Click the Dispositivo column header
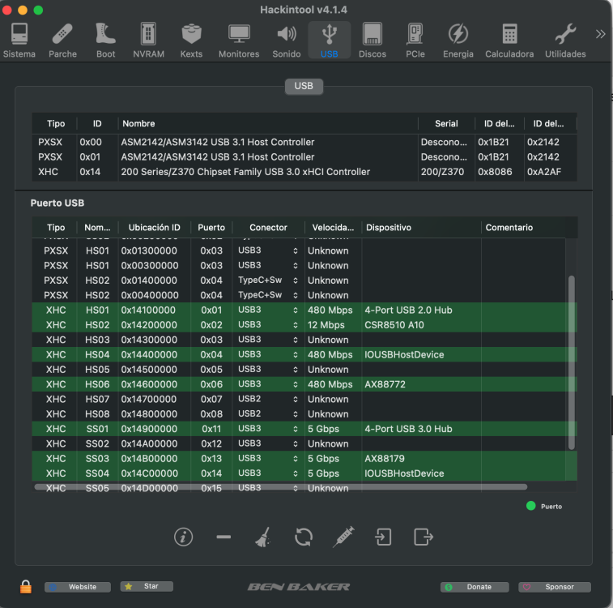Viewport: 613px width, 608px height. coord(421,227)
